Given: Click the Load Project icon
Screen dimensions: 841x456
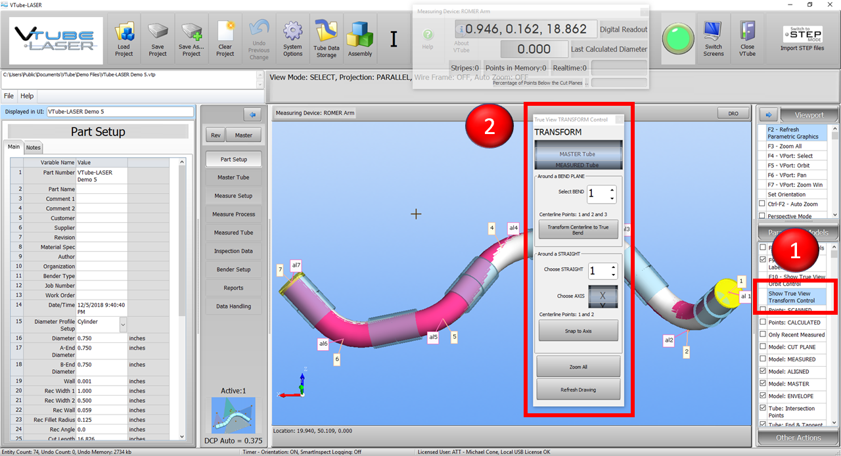Looking at the screenshot, I should 124,33.
